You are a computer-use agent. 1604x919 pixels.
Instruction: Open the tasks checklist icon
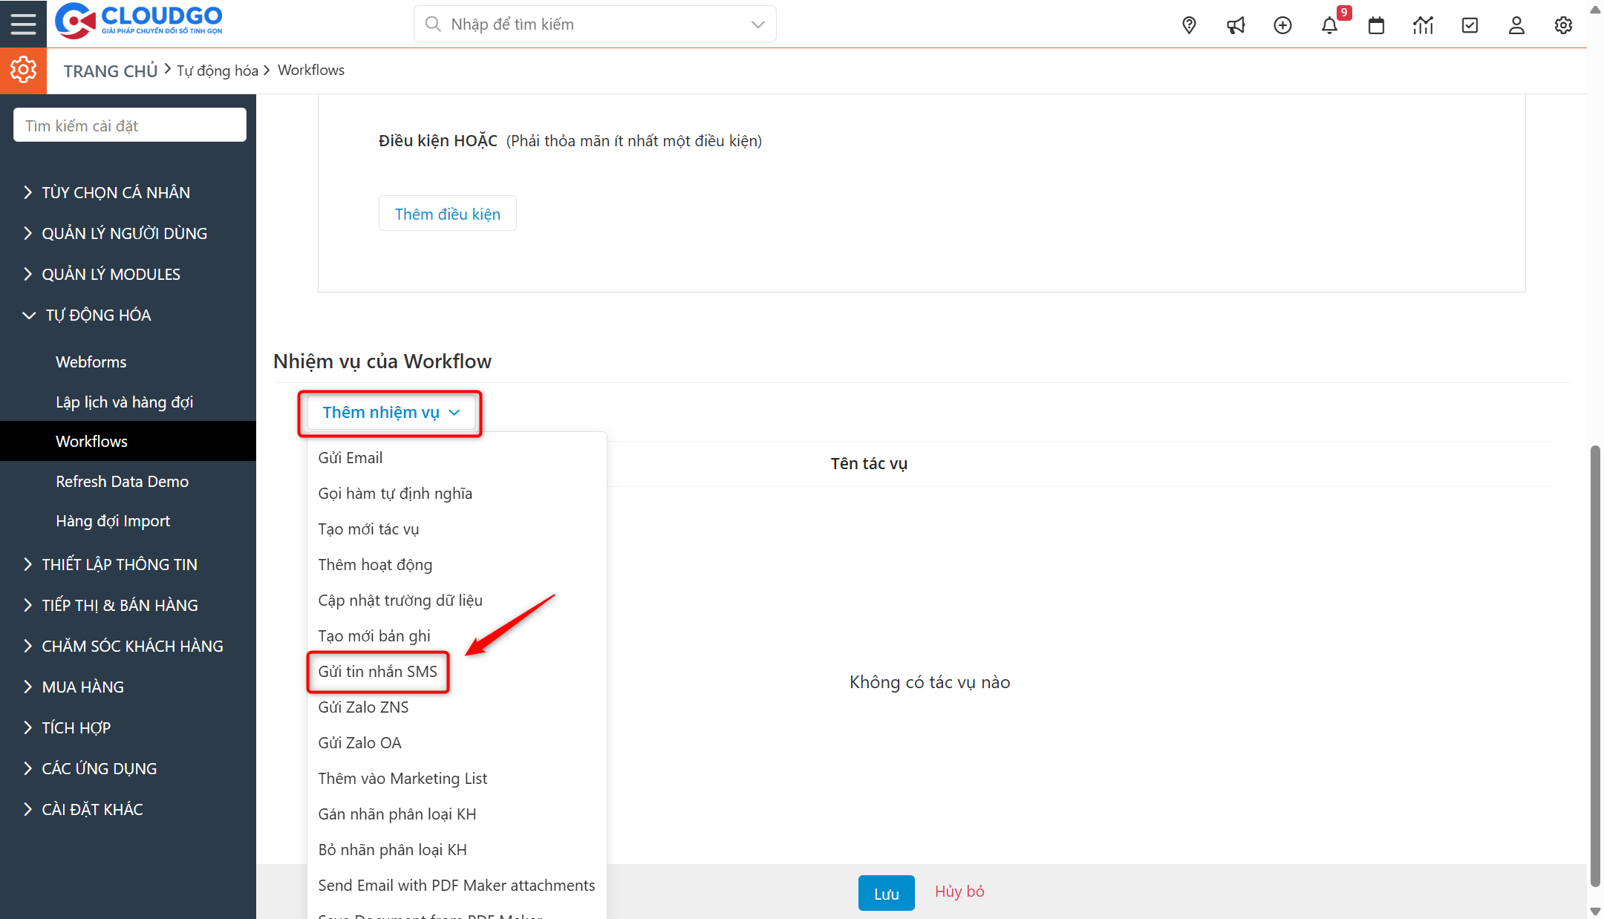1470,24
